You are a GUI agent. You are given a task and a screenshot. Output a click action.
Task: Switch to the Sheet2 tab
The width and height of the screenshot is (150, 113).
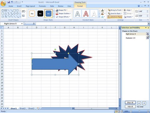[22, 108]
